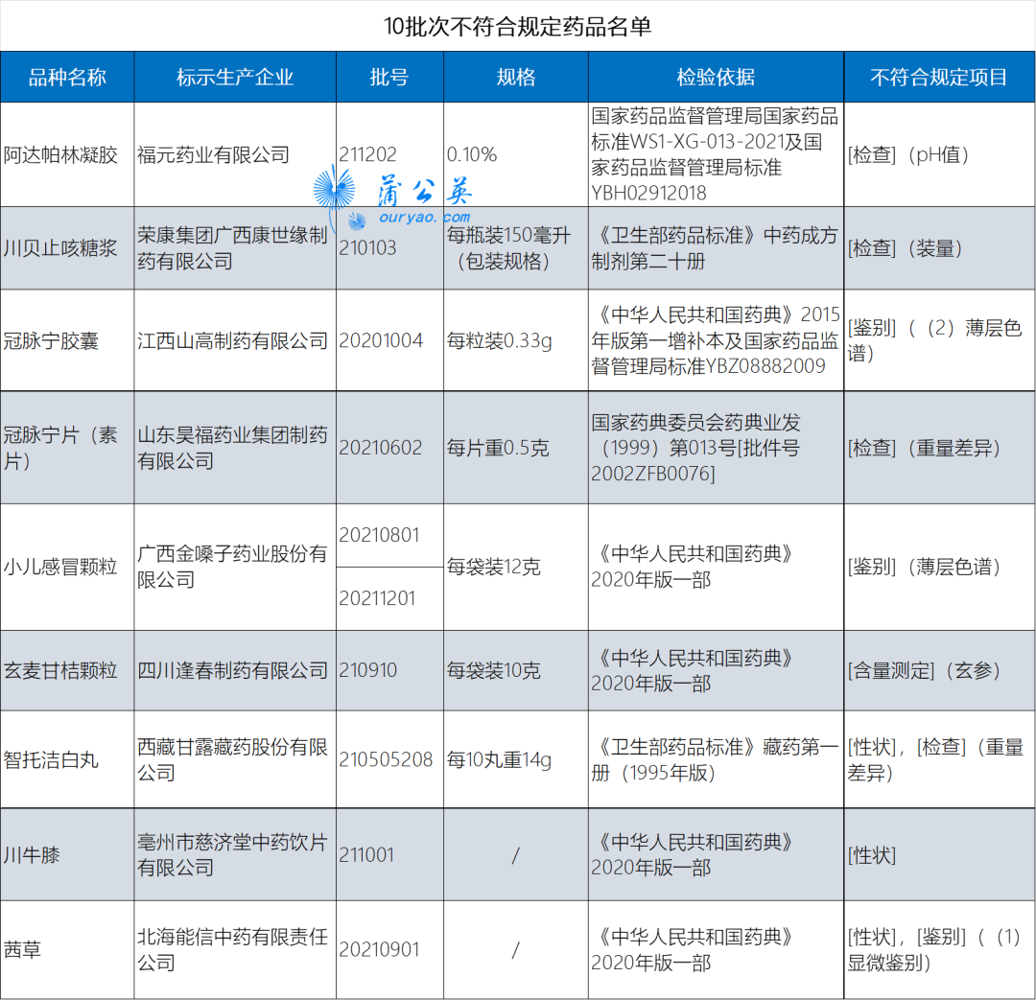Screen dimensions: 1036x1000
Task: Select 检验依据 cell mentioning YBH02912018
Action: point(717,154)
